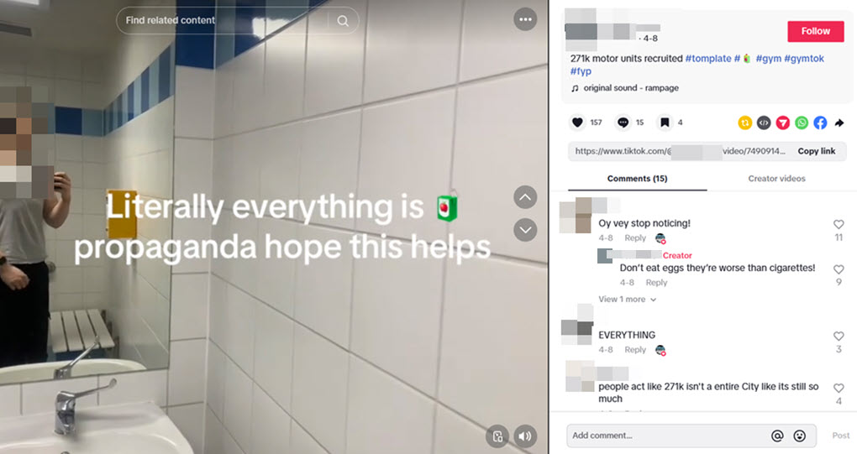Open the three-dots more options menu
Screen dimensions: 857x454
tap(525, 19)
